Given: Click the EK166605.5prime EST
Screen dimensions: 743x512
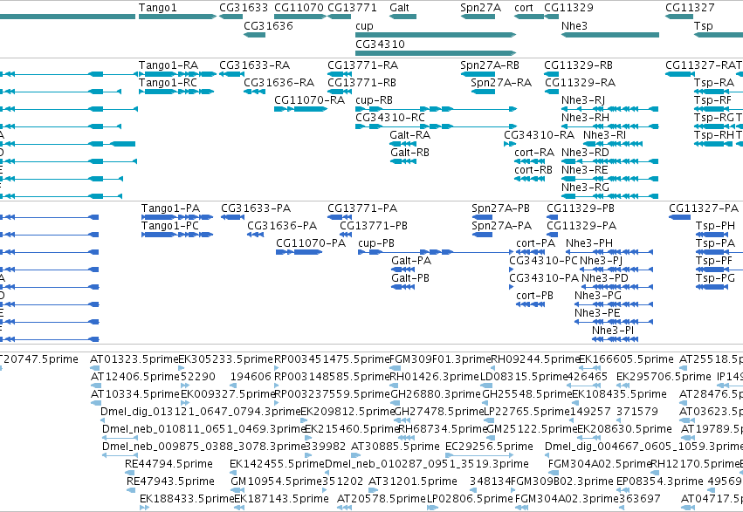Looking at the screenshot, I should tap(589, 368).
